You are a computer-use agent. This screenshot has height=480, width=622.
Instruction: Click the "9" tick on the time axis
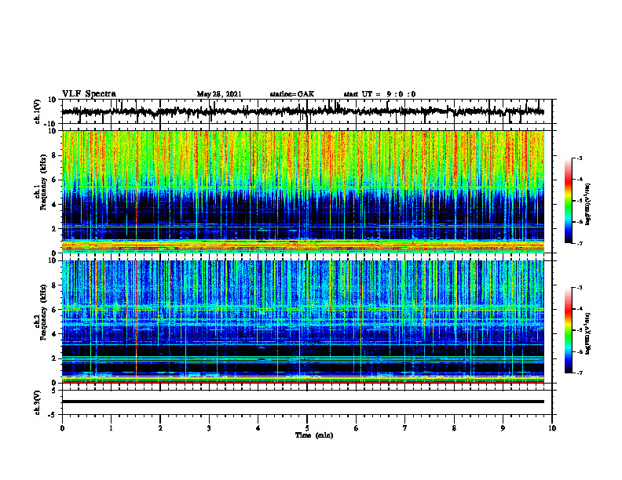point(503,428)
